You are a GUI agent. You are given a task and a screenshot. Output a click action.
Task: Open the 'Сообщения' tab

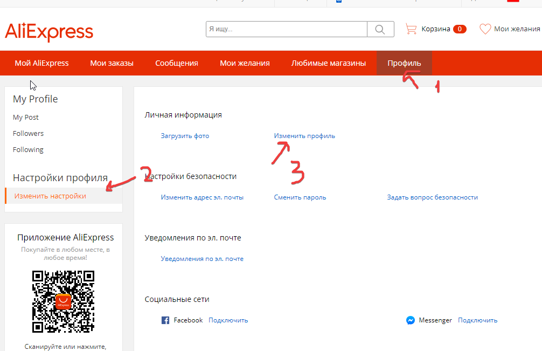pos(177,63)
